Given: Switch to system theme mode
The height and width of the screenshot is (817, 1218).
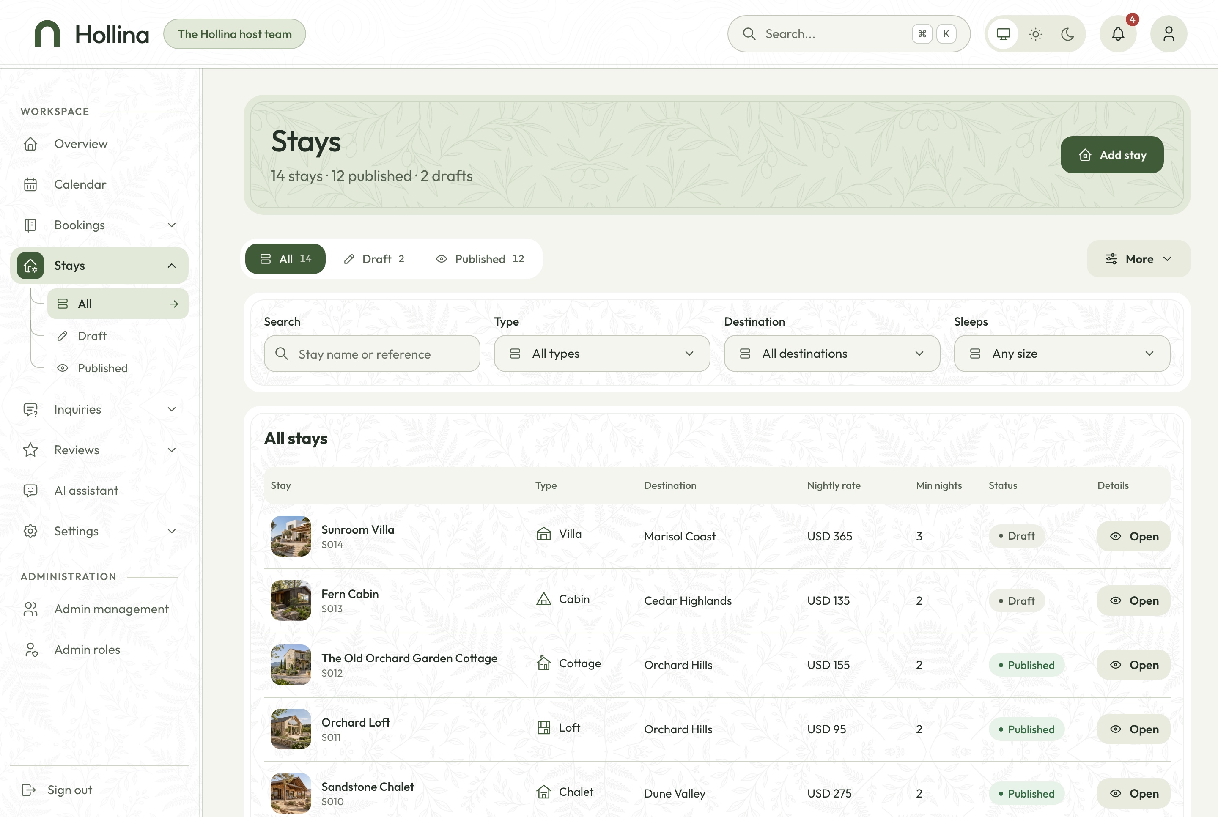Looking at the screenshot, I should [1003, 34].
